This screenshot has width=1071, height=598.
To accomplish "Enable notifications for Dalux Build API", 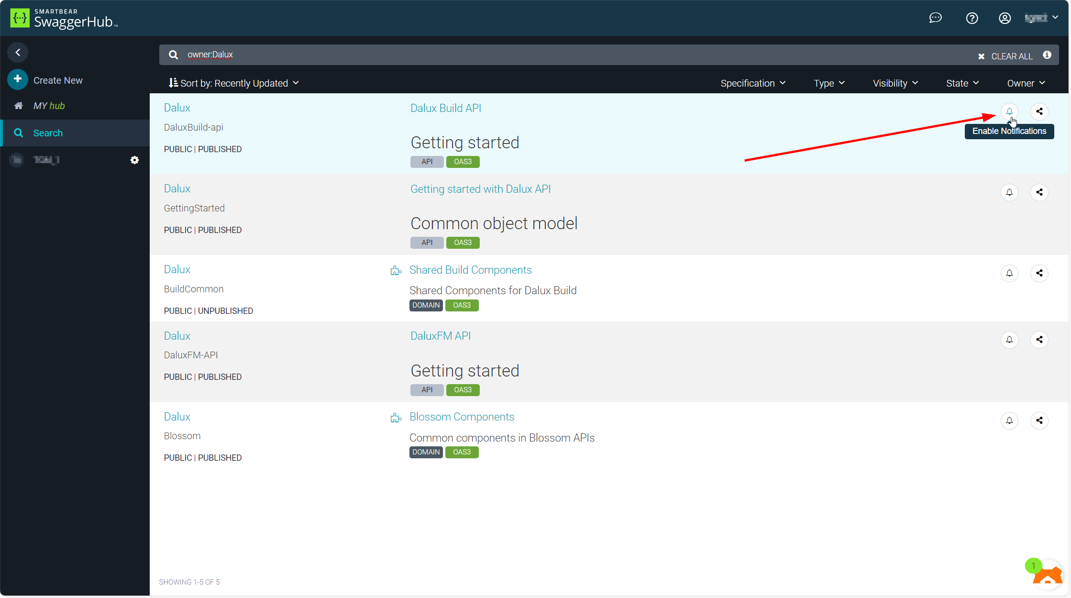I will click(1009, 111).
